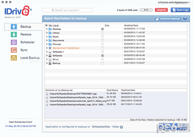Click the Documents folder icon
Viewport: 194px width, 137px height.
point(50,40)
